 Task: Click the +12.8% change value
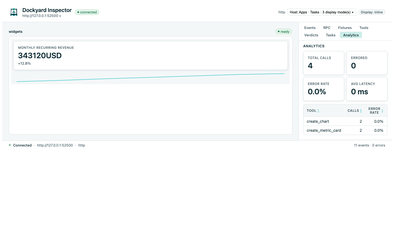(x=24, y=63)
